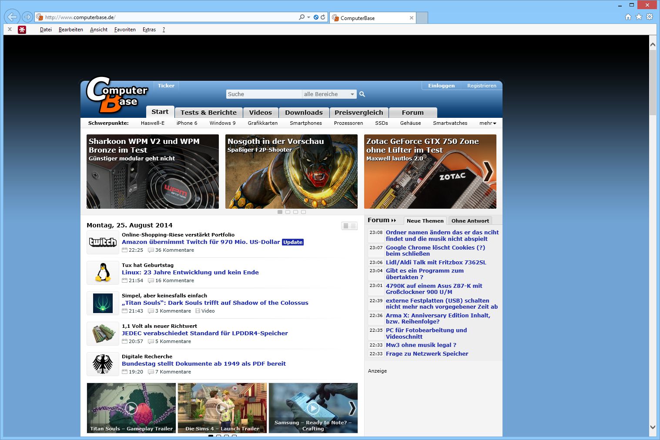Click in the Suche search field
The height and width of the screenshot is (440, 660).
point(264,94)
